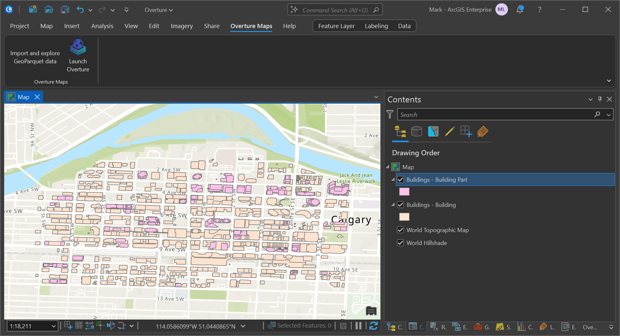The image size is (620, 336).
Task: Open Contents search options dropdown
Action: [x=609, y=115]
